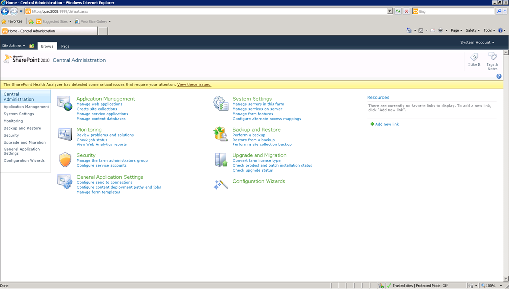Open the Create site collections link
This screenshot has width=509, height=289.
97,109
